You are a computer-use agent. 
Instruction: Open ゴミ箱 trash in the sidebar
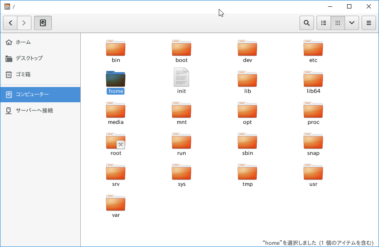click(40, 74)
